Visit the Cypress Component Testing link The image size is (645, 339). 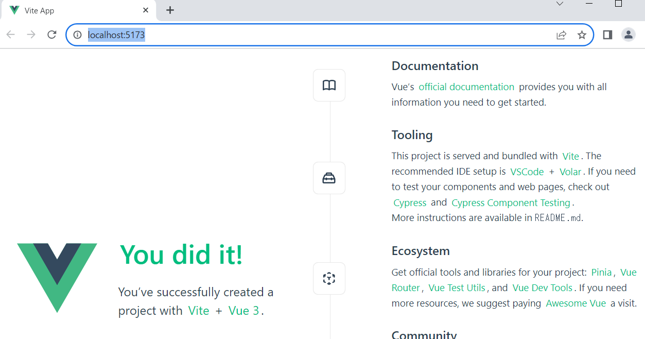(510, 202)
